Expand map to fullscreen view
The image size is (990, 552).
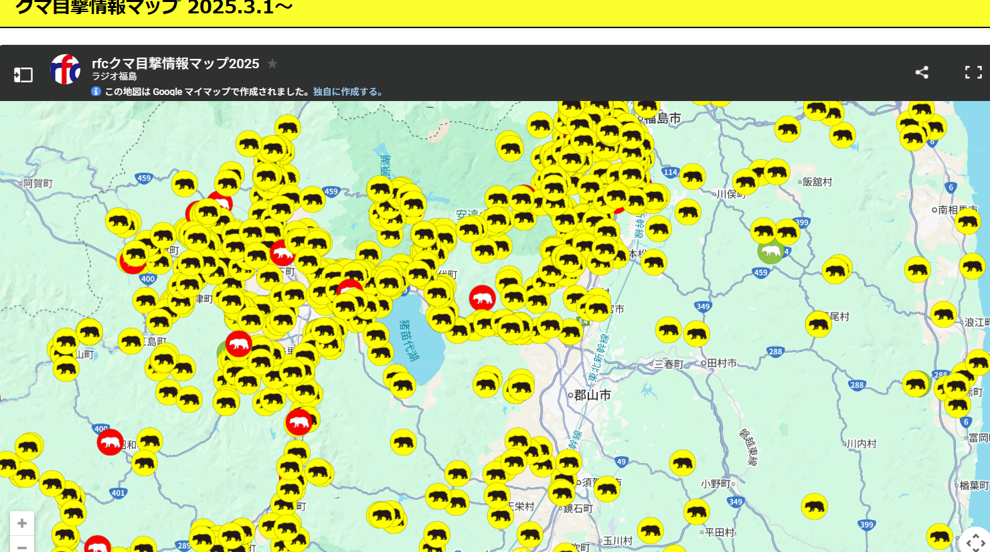pos(973,72)
